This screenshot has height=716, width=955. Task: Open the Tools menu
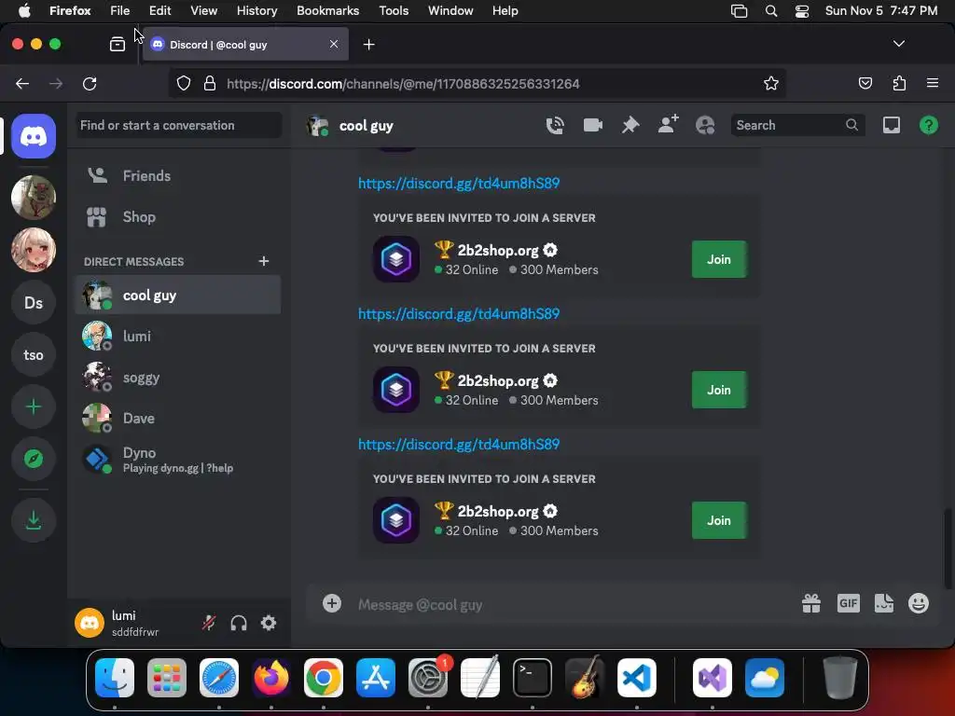click(x=394, y=10)
